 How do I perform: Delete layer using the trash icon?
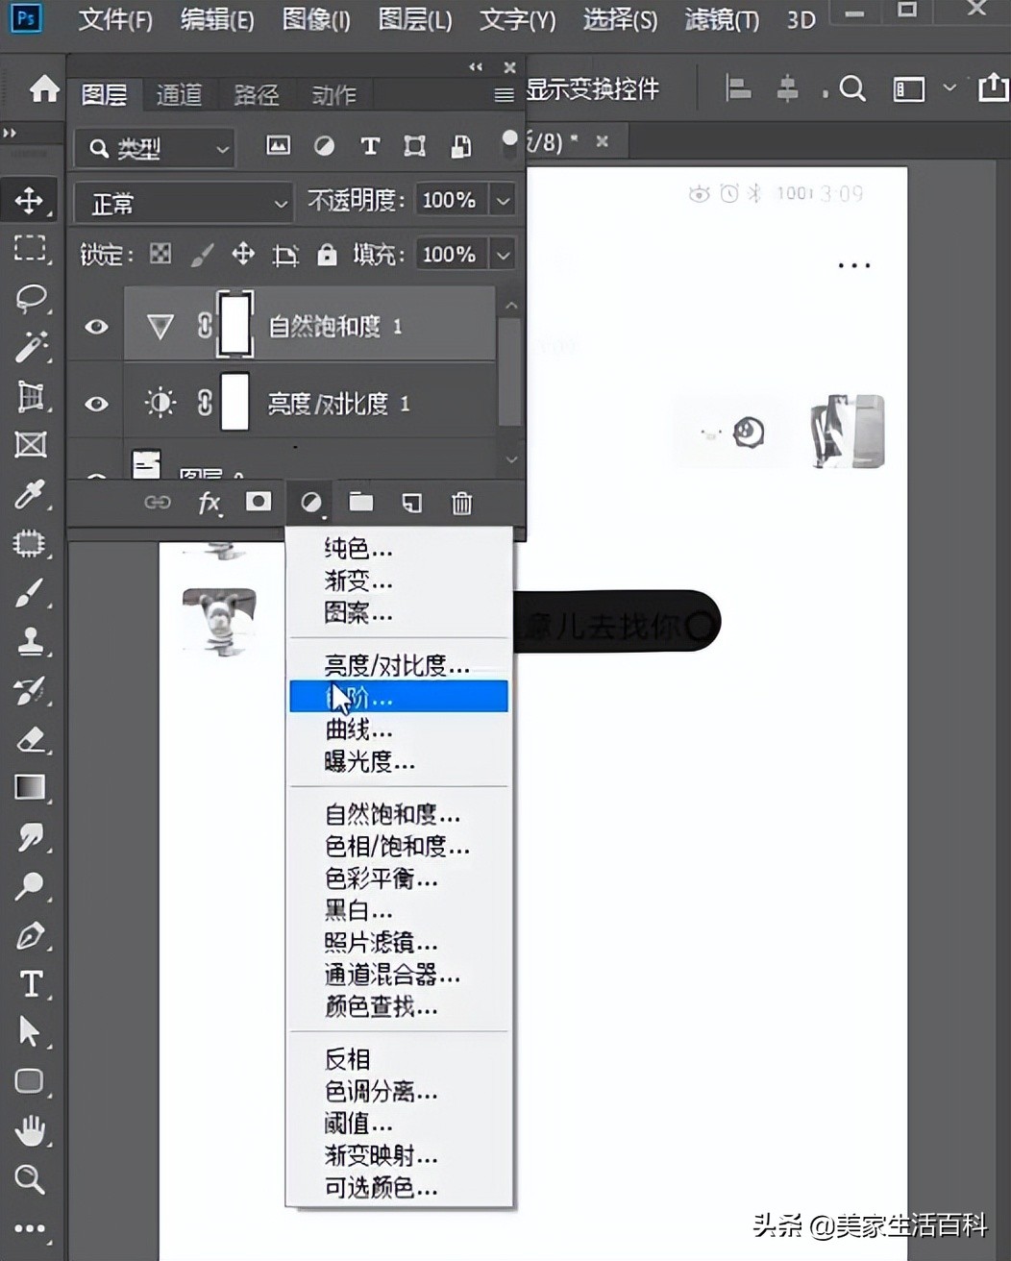461,502
